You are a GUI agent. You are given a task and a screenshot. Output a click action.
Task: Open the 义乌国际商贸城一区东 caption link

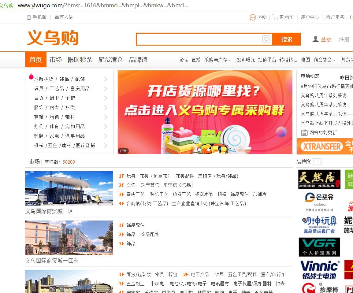[52, 261]
